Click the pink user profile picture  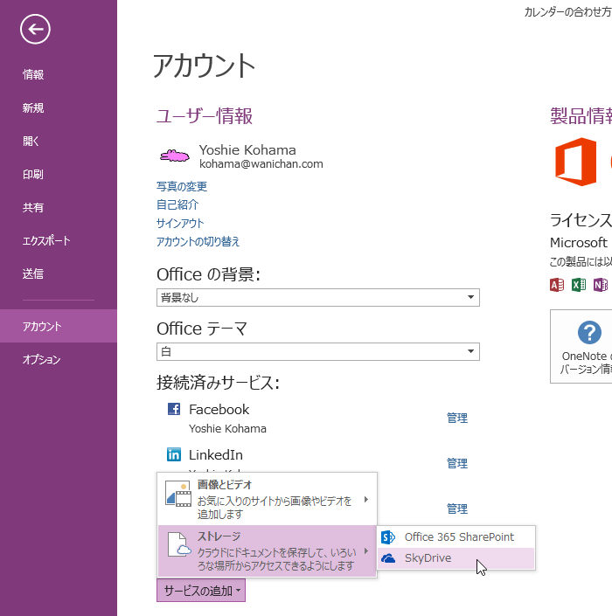click(175, 156)
